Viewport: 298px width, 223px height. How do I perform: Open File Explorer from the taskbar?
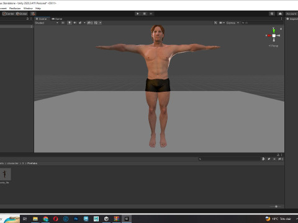point(35,219)
